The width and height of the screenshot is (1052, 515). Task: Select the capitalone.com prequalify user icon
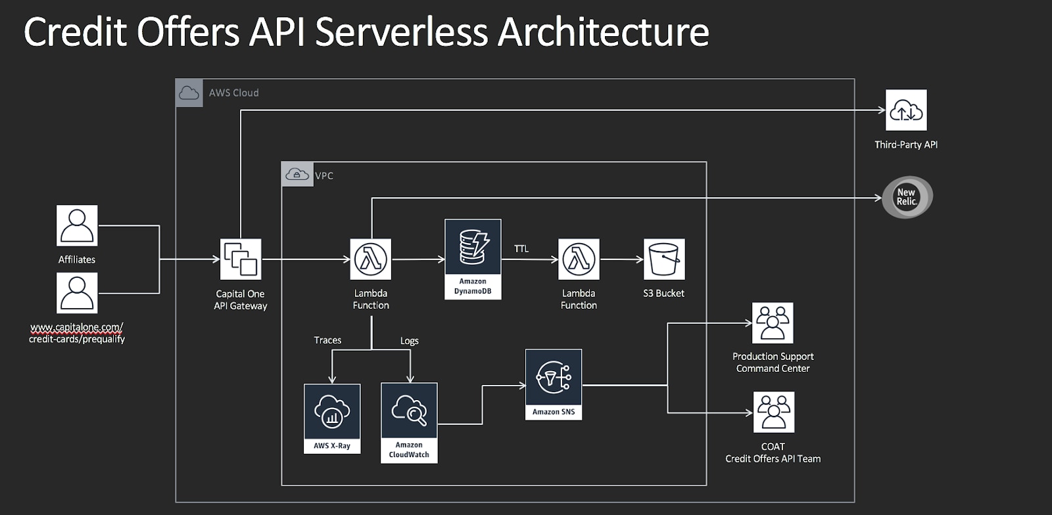pyautogui.click(x=77, y=293)
